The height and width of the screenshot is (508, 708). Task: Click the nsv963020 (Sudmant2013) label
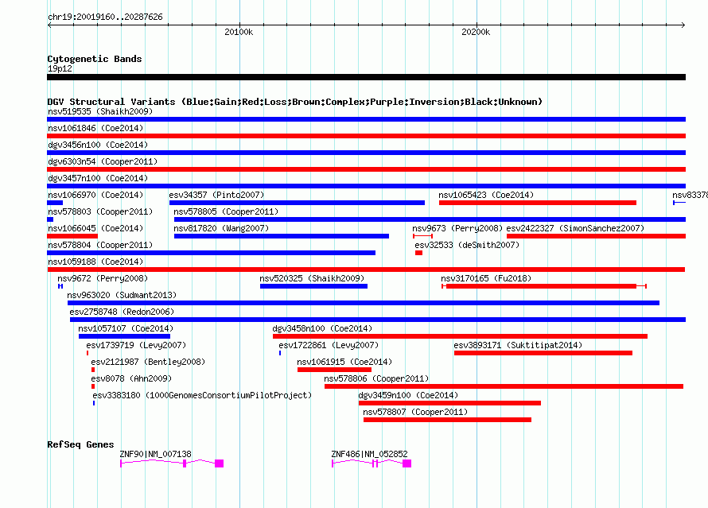click(122, 295)
